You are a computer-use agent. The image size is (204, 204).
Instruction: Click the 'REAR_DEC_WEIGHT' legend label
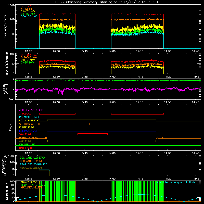coord(31,168)
